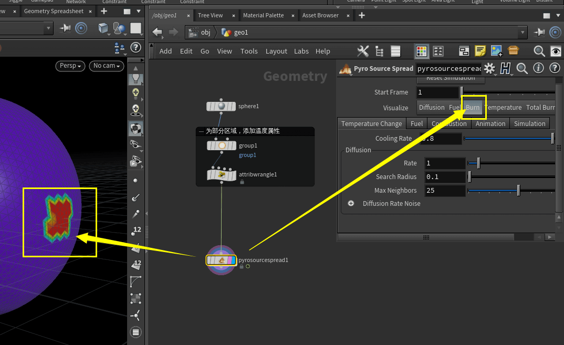
Task: Add a sticky note via yellow note icon
Action: [x=480, y=51]
